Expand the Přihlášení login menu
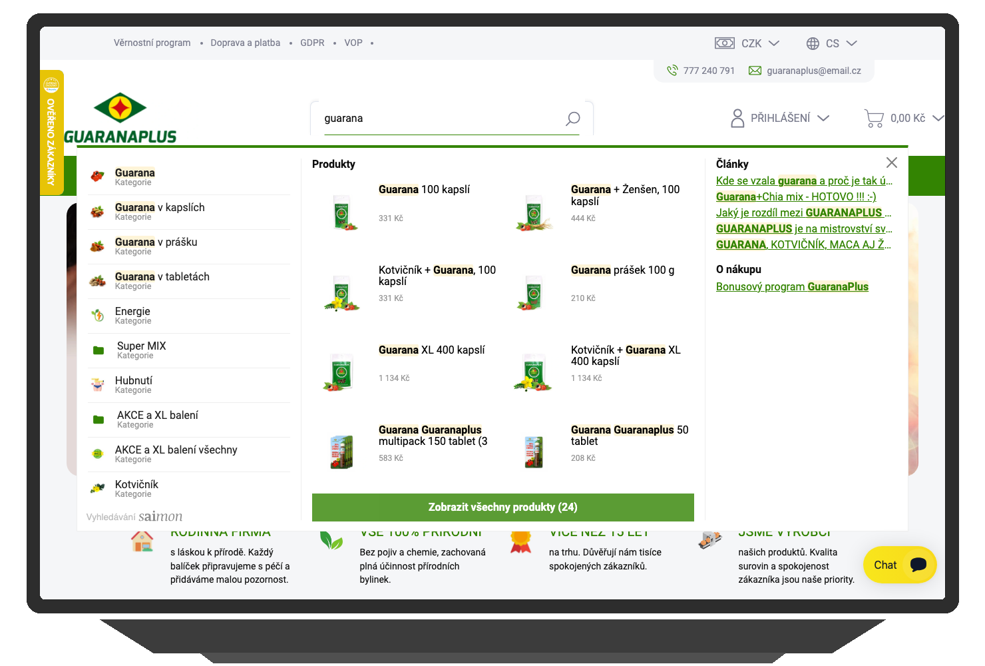 780,119
